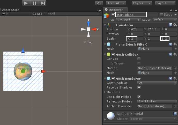178x125 pixels.
Task: Toggle the Static checkbox
Action: tap(161, 14)
